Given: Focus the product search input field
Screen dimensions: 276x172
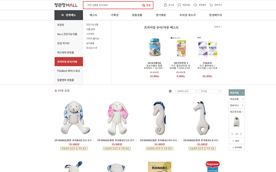Looking at the screenshot, I should coord(114,5).
